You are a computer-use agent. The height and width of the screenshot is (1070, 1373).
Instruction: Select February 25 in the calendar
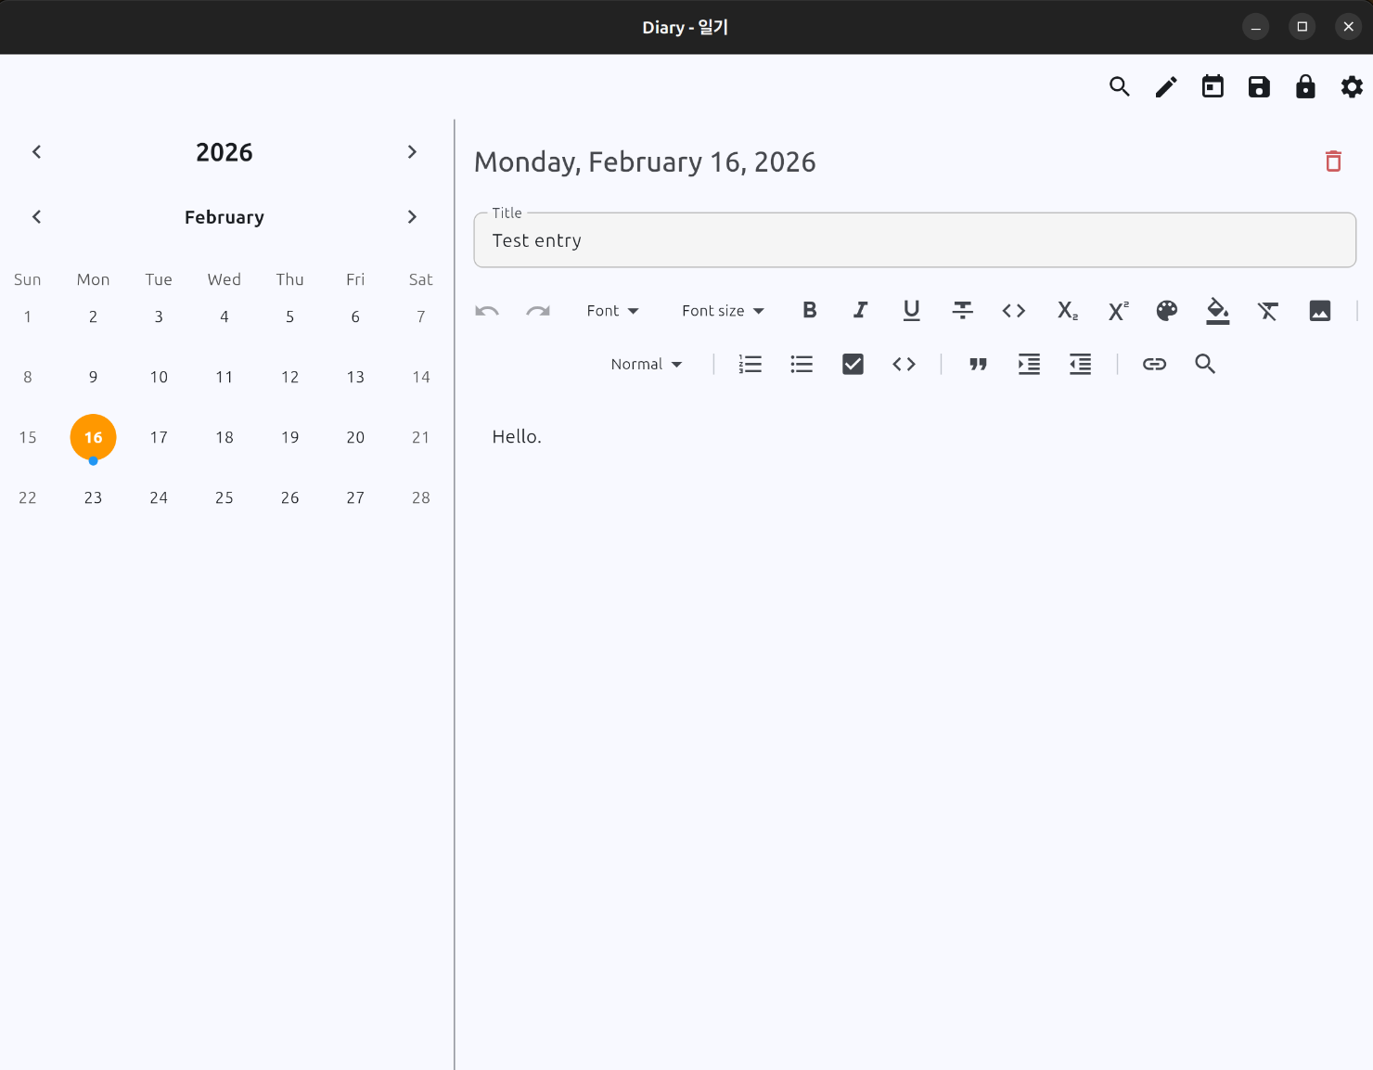pyautogui.click(x=225, y=497)
